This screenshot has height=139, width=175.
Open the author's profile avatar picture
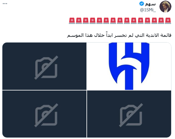point(165,7)
